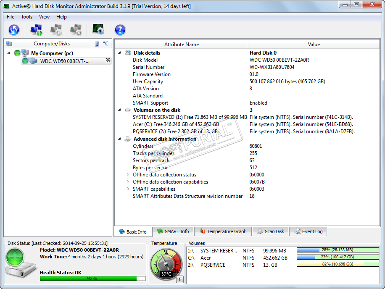Open the Tools menu
The width and height of the screenshot is (385, 289).
[x=26, y=17]
